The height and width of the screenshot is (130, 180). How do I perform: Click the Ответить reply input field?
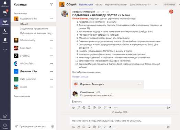coord(120,102)
